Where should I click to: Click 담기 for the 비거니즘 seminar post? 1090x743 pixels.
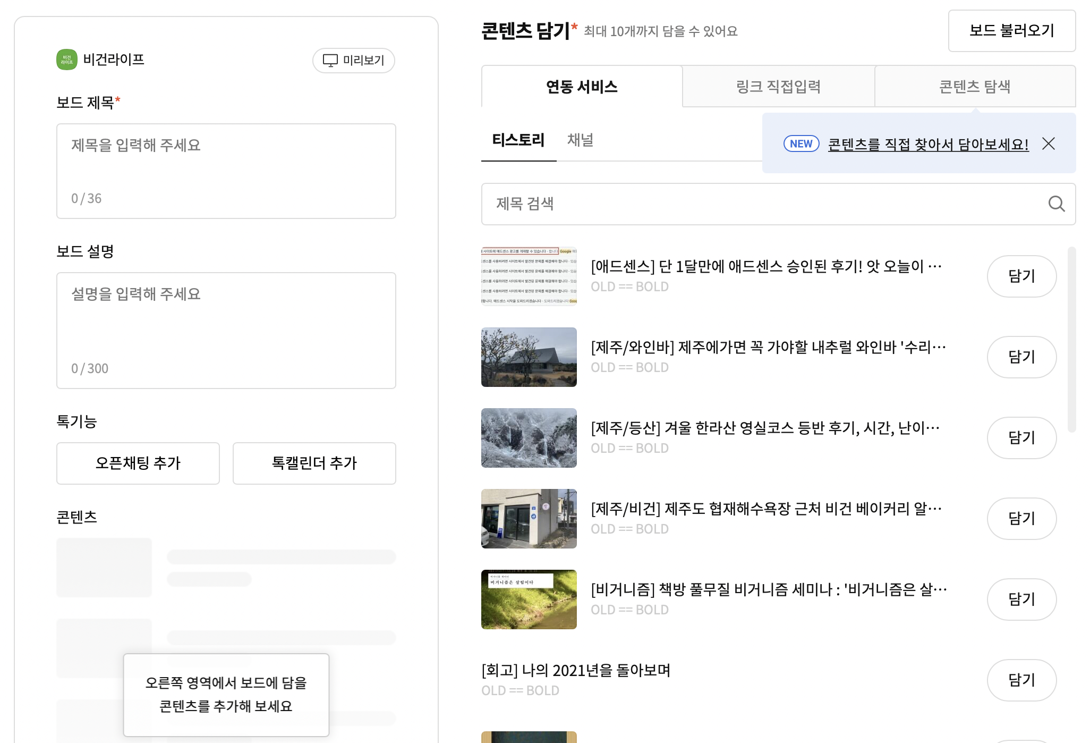(1021, 600)
